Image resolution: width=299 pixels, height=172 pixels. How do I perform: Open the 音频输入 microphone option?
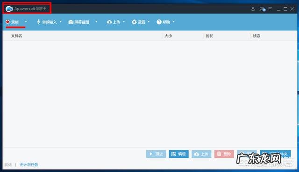(47, 22)
